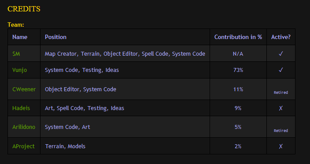The height and width of the screenshot is (164, 310).
Task: Click the active checkmark for $M
Action: click(281, 53)
